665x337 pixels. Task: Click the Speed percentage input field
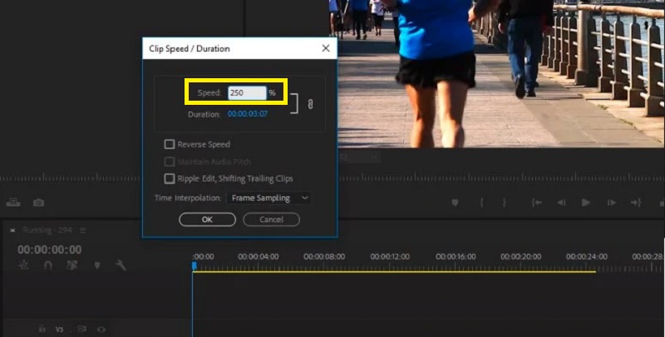pos(246,93)
